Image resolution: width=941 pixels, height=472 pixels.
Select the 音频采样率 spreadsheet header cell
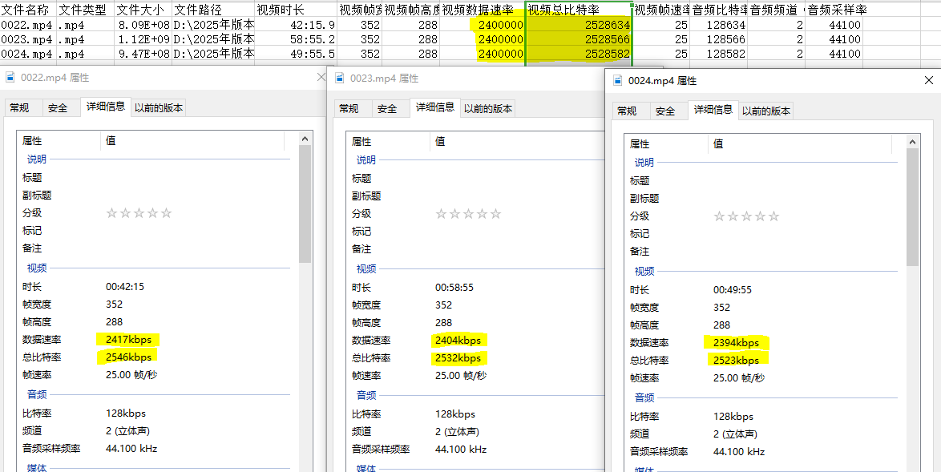coord(834,10)
